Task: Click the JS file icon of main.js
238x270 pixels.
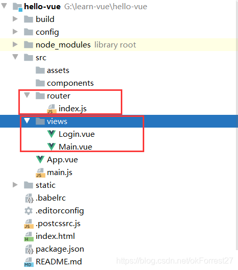Action: tap(40, 173)
